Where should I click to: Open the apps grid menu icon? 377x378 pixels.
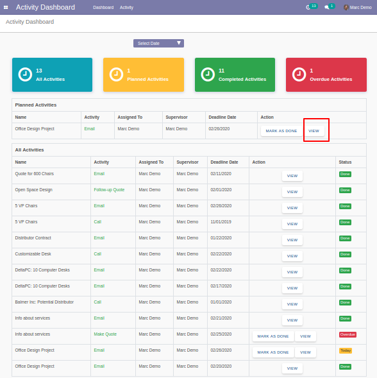[6, 8]
